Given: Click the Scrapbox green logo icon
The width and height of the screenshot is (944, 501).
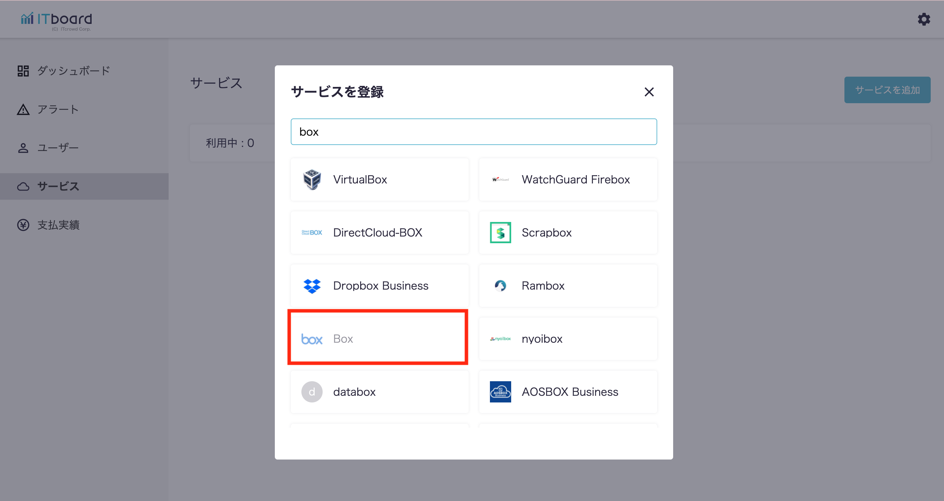Looking at the screenshot, I should 500,233.
